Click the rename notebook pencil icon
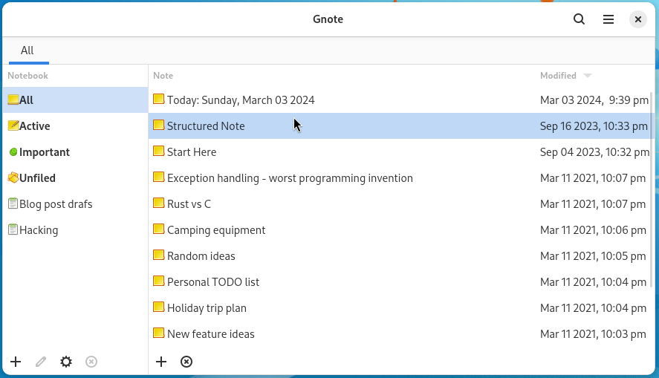Screen dimensions: 659x378 41,362
